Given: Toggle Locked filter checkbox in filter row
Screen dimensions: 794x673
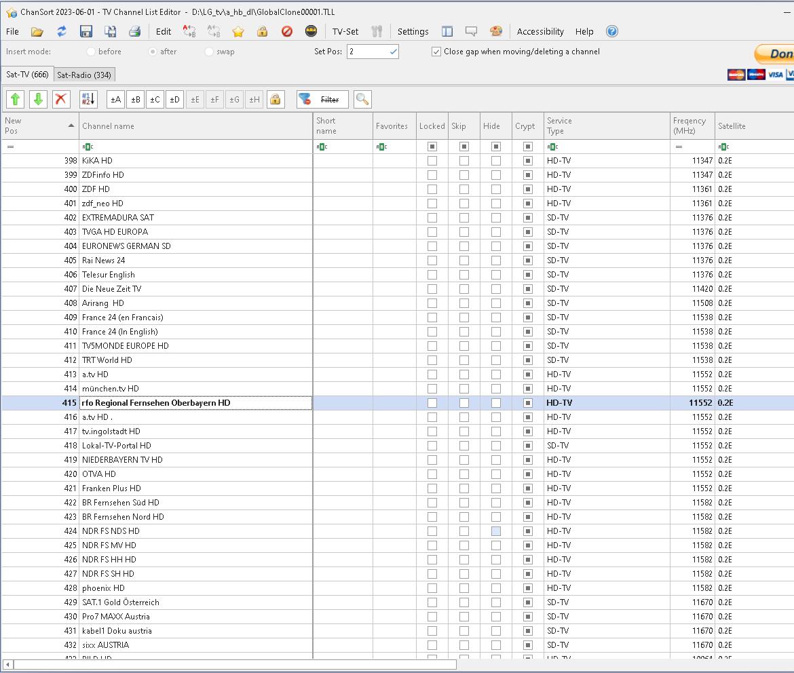Looking at the screenshot, I should [432, 147].
